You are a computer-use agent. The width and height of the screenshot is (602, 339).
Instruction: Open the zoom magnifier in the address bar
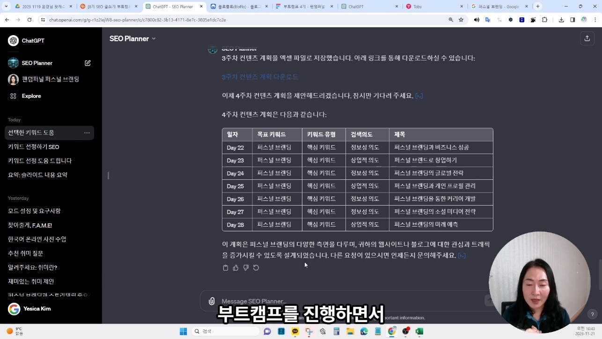coord(451,20)
